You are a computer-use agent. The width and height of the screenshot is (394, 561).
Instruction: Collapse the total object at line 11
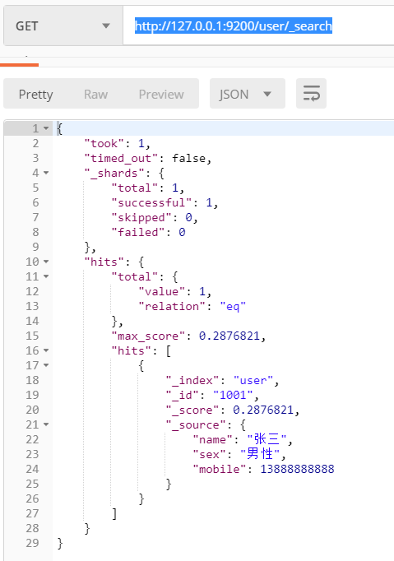(46, 276)
